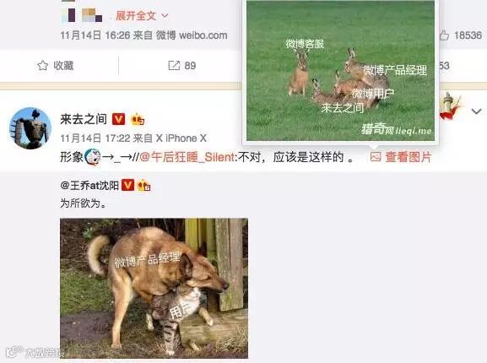Click the picture icon before 查看图片

point(376,157)
